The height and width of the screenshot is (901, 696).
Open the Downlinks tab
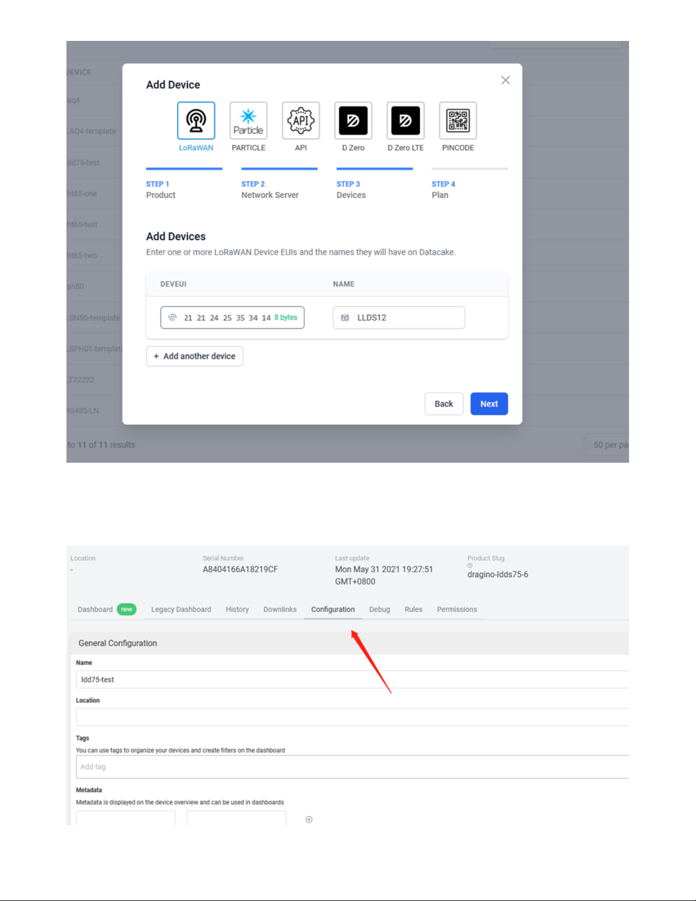[280, 609]
